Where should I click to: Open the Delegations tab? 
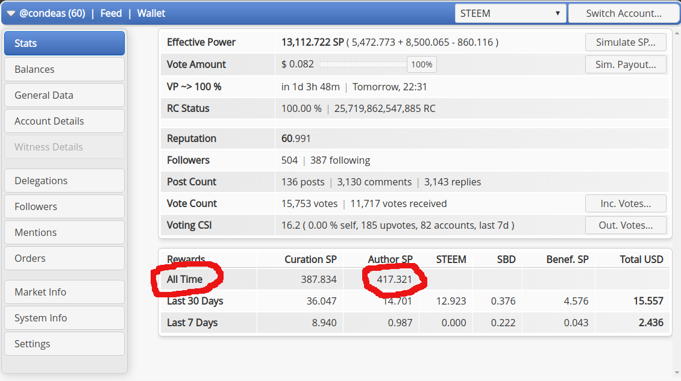(x=64, y=181)
